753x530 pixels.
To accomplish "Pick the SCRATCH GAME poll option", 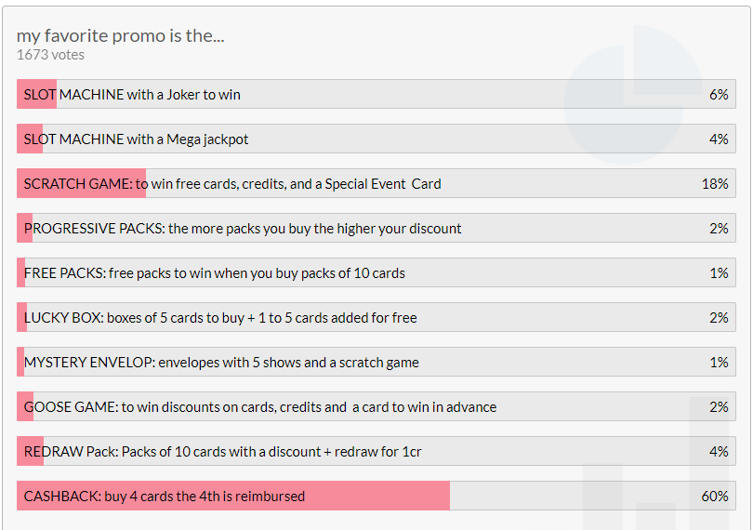I will click(232, 184).
